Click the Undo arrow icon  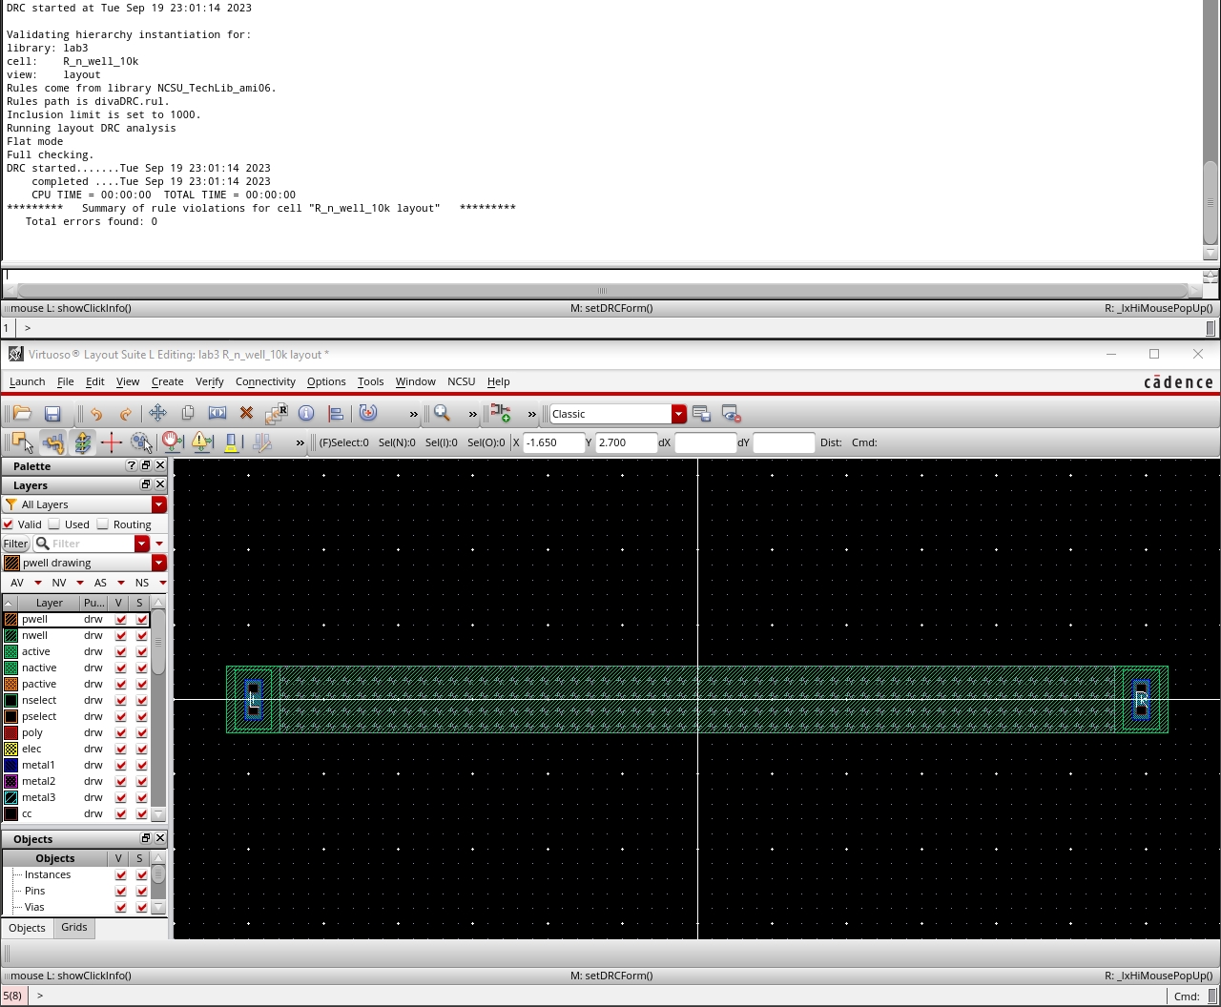96,414
